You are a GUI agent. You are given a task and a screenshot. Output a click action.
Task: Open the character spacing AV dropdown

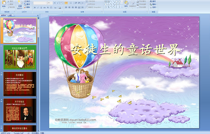click(x=51, y=7)
